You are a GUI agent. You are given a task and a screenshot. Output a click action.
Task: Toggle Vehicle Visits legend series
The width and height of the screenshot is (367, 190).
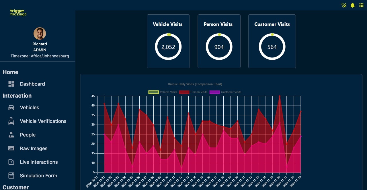(x=153, y=92)
